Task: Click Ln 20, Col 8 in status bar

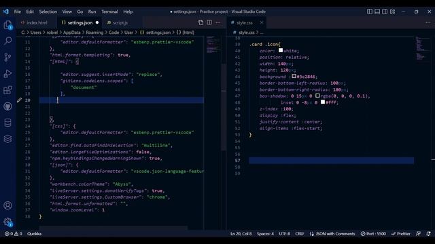Action: pyautogui.click(x=241, y=234)
